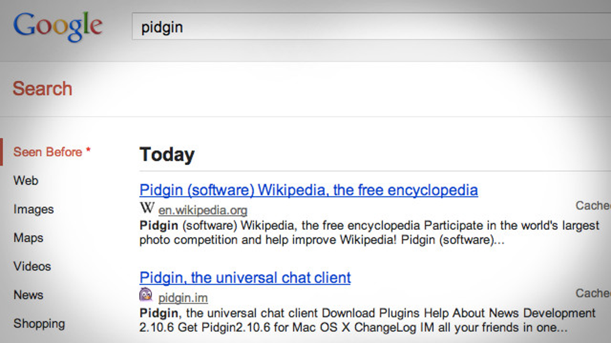Viewport: 611px width, 343px height.
Task: Click the Today section heading
Action: click(167, 155)
